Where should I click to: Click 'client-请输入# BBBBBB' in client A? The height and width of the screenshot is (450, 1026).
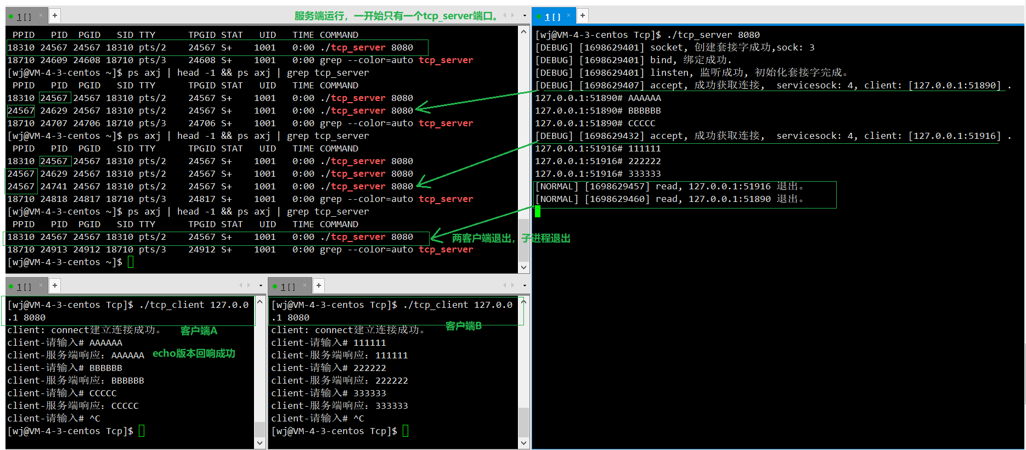pyautogui.click(x=65, y=368)
